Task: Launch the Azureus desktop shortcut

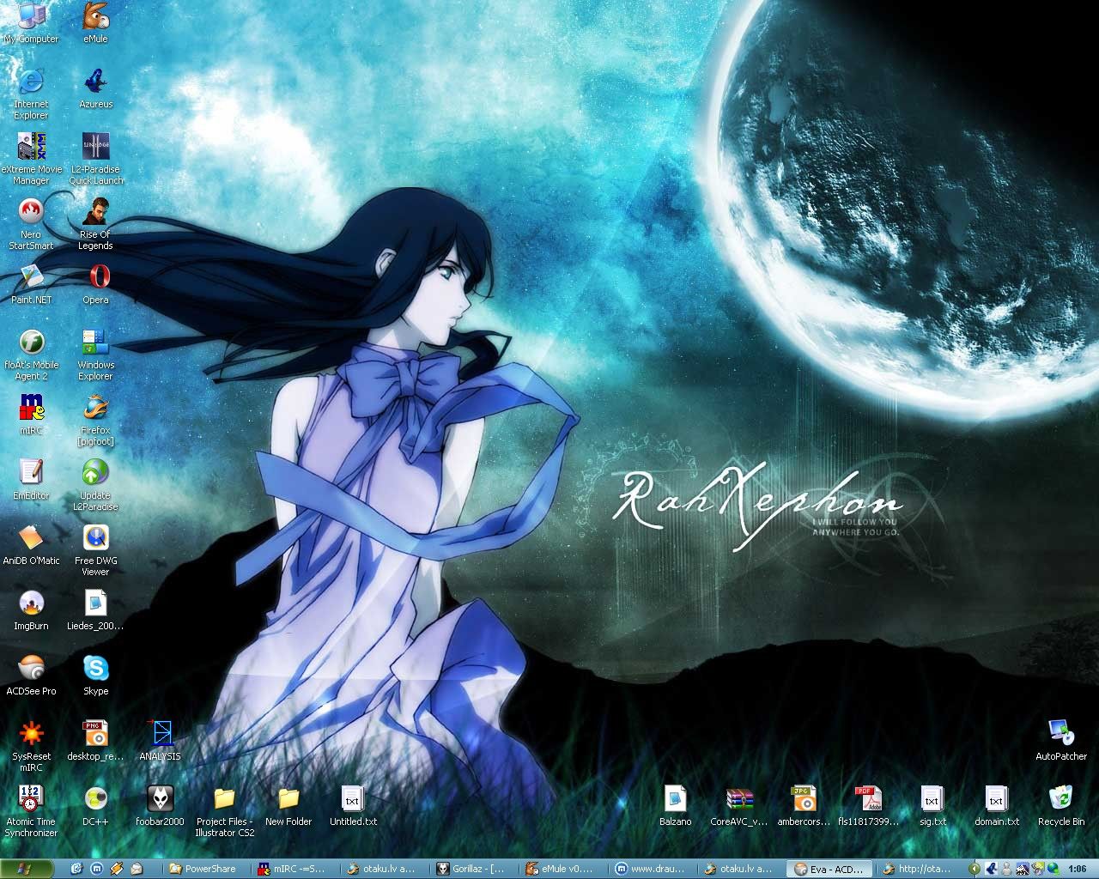Action: tap(95, 88)
